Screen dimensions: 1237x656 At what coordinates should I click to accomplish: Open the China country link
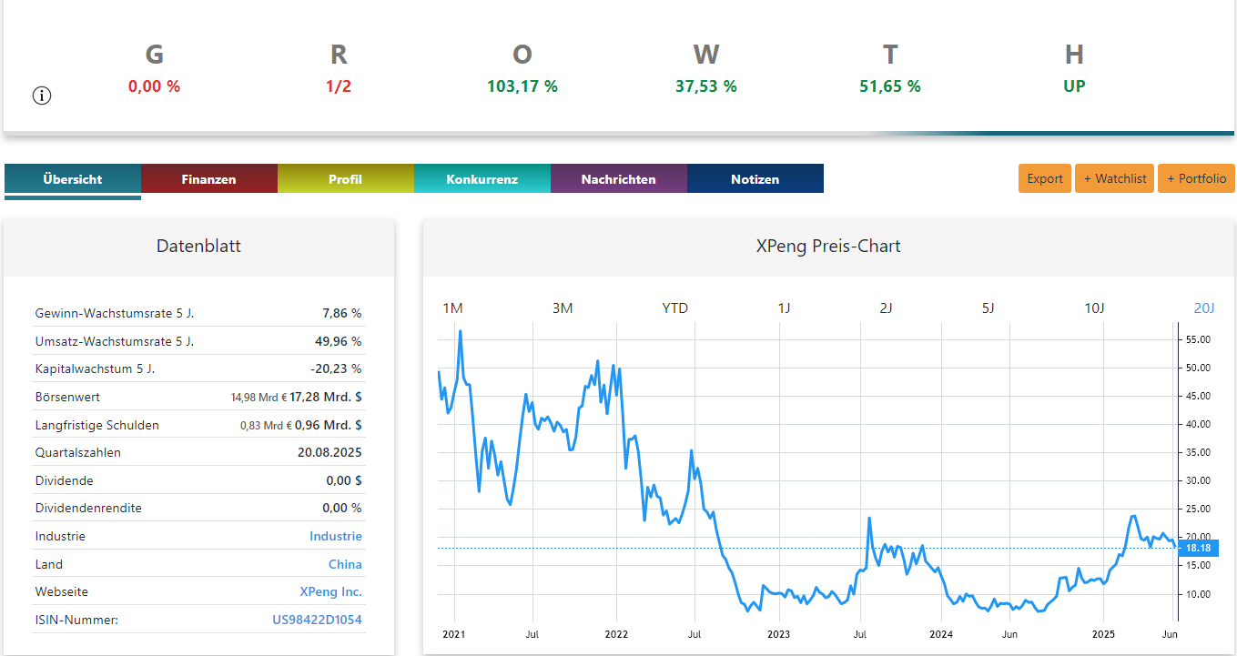coord(345,564)
